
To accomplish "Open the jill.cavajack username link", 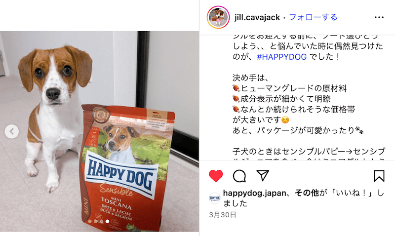I will 257,17.
